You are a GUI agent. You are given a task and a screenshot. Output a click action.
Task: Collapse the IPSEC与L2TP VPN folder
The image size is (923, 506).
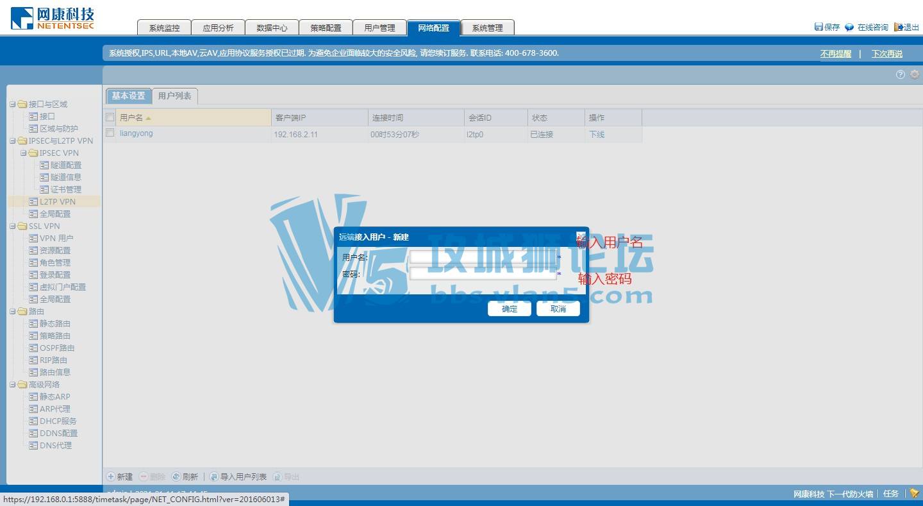click(x=12, y=140)
